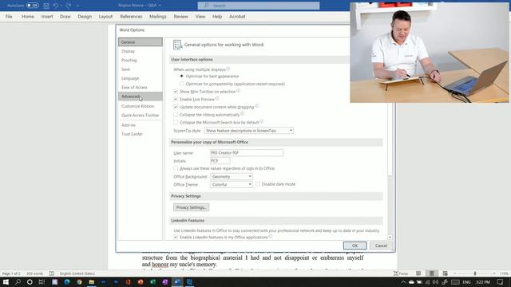The height and width of the screenshot is (287, 511).
Task: Switch to the Home ribbon tab
Action: (28, 16)
